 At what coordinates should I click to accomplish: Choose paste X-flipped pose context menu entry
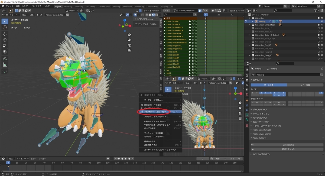coord(161,112)
